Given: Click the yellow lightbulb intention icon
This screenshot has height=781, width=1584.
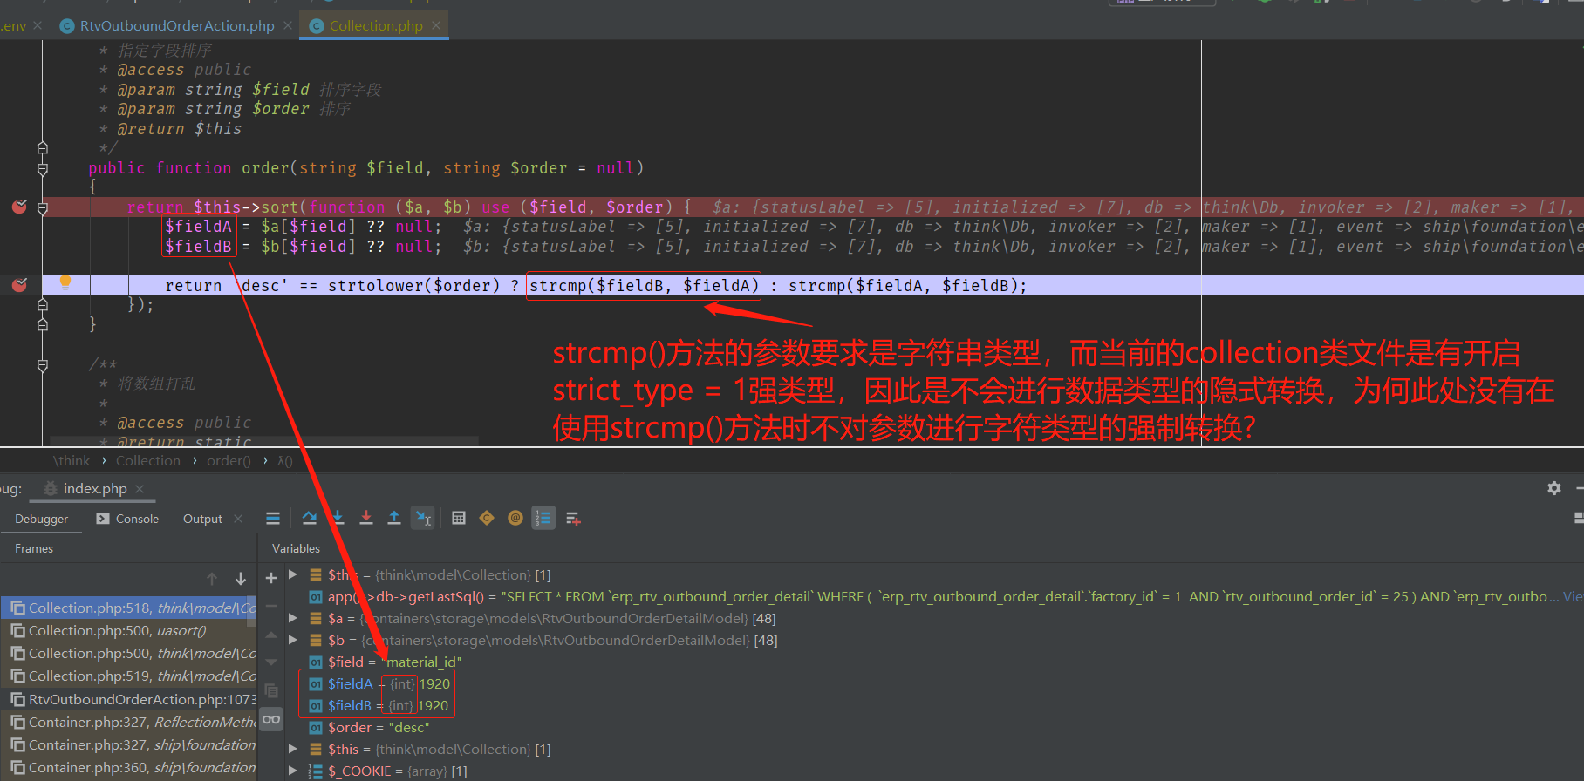Looking at the screenshot, I should [65, 282].
